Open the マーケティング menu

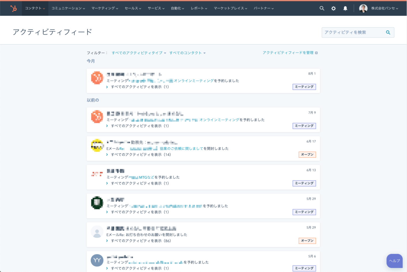pos(105,8)
